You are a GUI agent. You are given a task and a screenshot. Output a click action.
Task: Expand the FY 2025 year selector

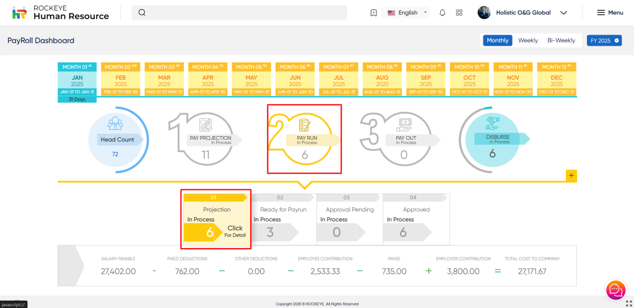pos(604,40)
